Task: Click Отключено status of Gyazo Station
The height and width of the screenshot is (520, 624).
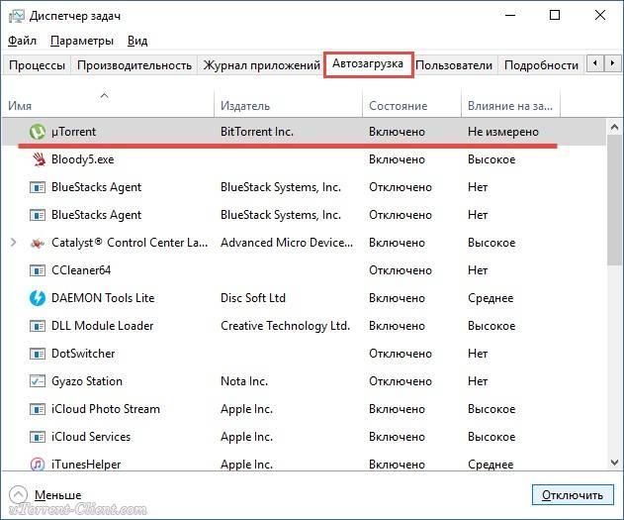Action: (401, 381)
